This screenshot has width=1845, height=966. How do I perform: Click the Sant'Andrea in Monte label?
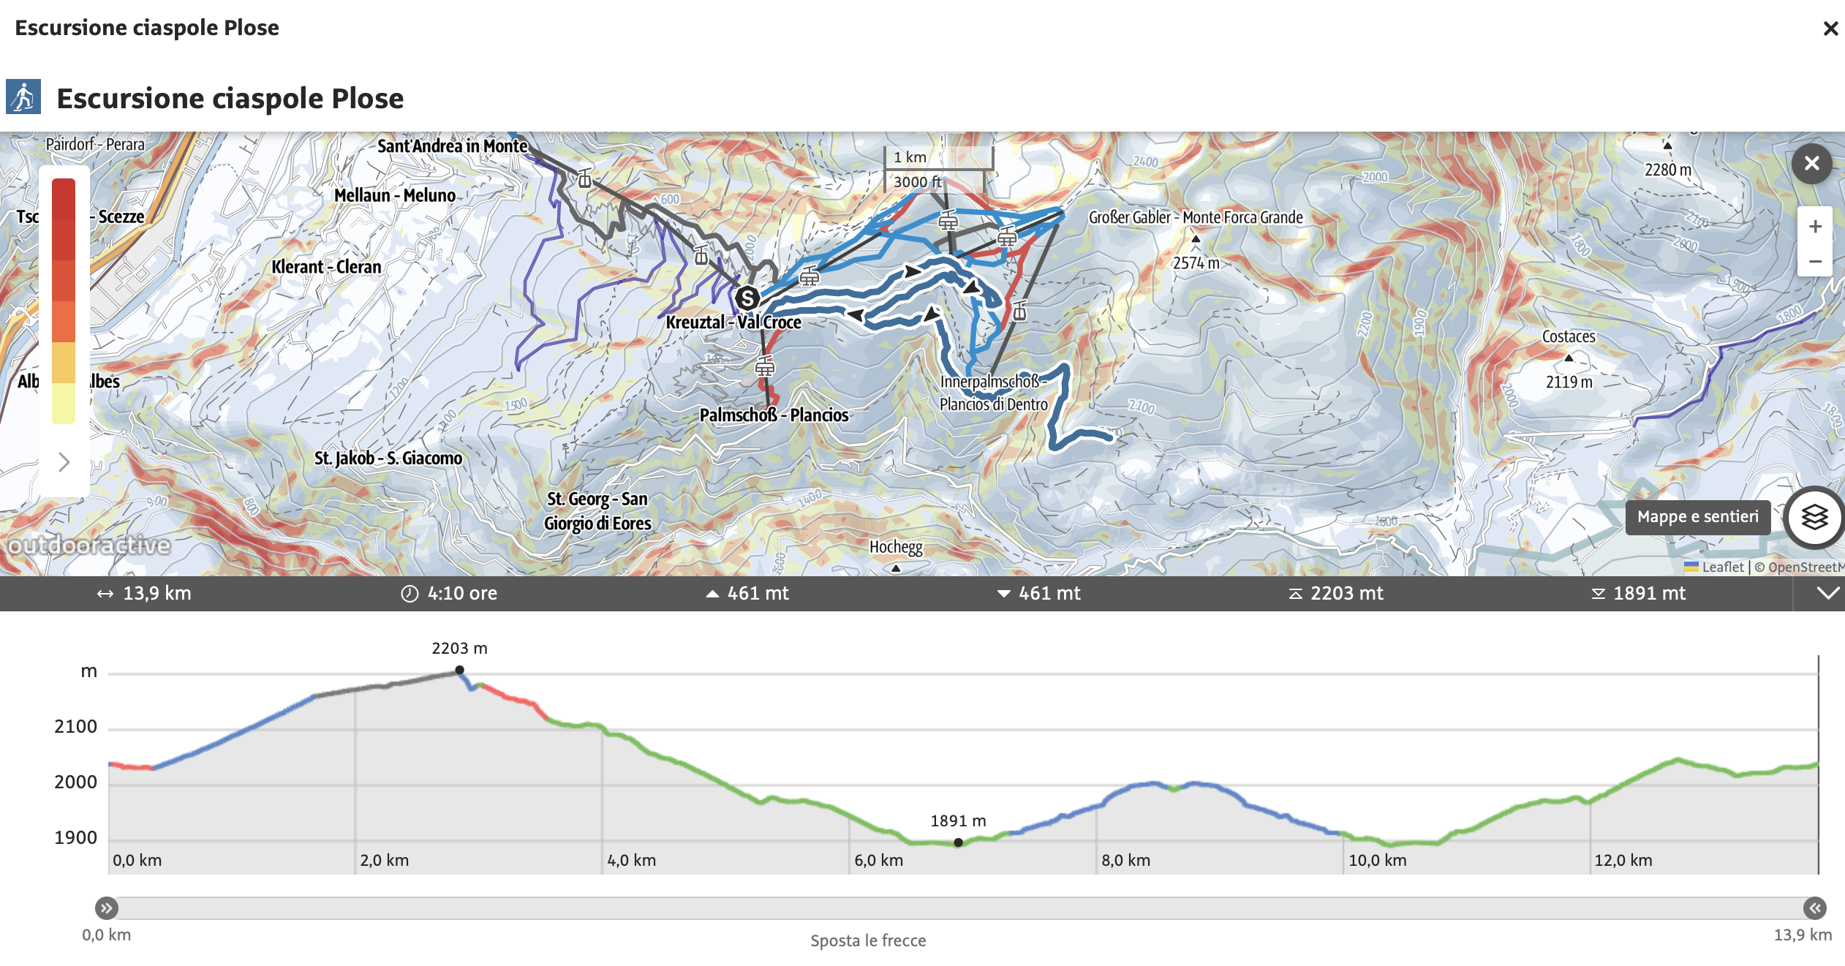[452, 146]
